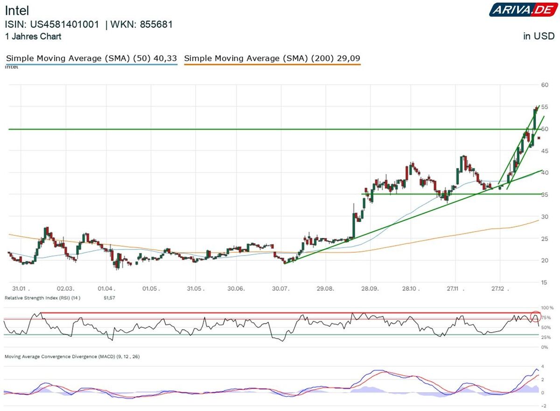The height and width of the screenshot is (411, 560).
Task: Click the 28.10. date axis label
Action: pos(410,289)
